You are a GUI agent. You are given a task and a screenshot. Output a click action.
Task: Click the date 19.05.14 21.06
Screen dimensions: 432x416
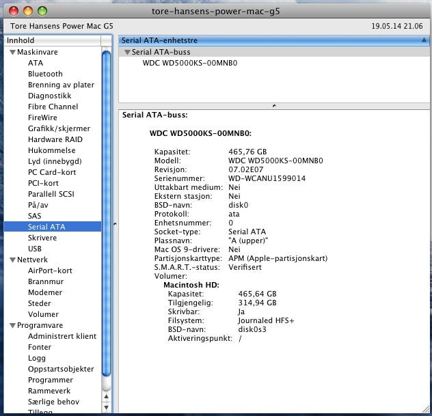(x=397, y=26)
